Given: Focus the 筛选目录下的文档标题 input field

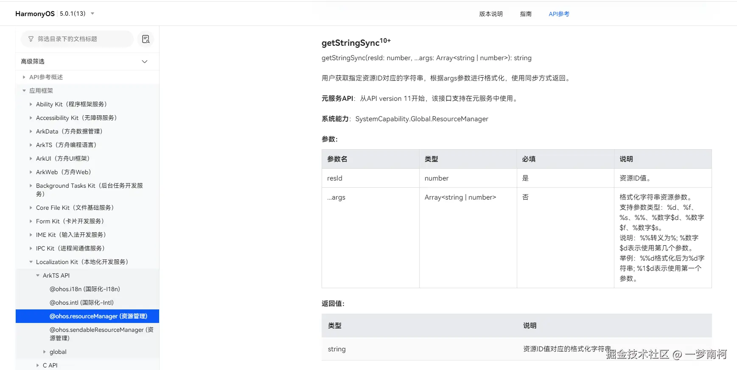Looking at the screenshot, I should tap(77, 39).
